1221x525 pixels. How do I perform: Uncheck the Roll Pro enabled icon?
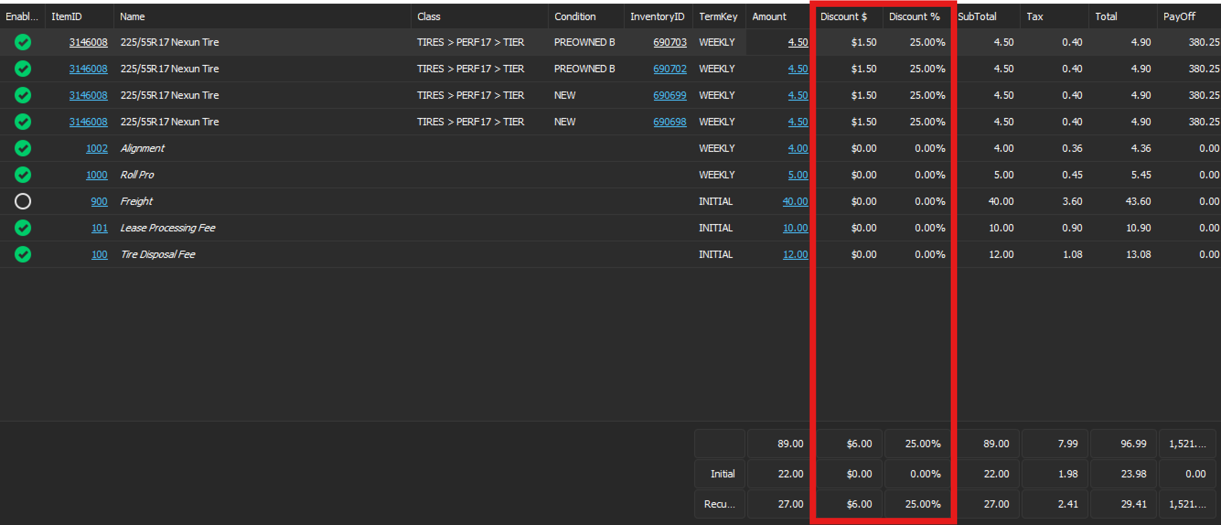(x=23, y=175)
